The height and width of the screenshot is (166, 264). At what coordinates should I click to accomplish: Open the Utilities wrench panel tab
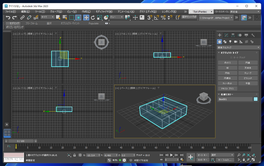(x=253, y=35)
